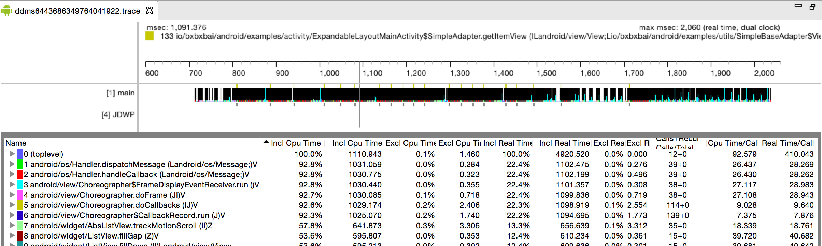Image resolution: width=822 pixels, height=246 pixels.
Task: Click 2,000 mark on timeline ruler
Action: point(764,73)
